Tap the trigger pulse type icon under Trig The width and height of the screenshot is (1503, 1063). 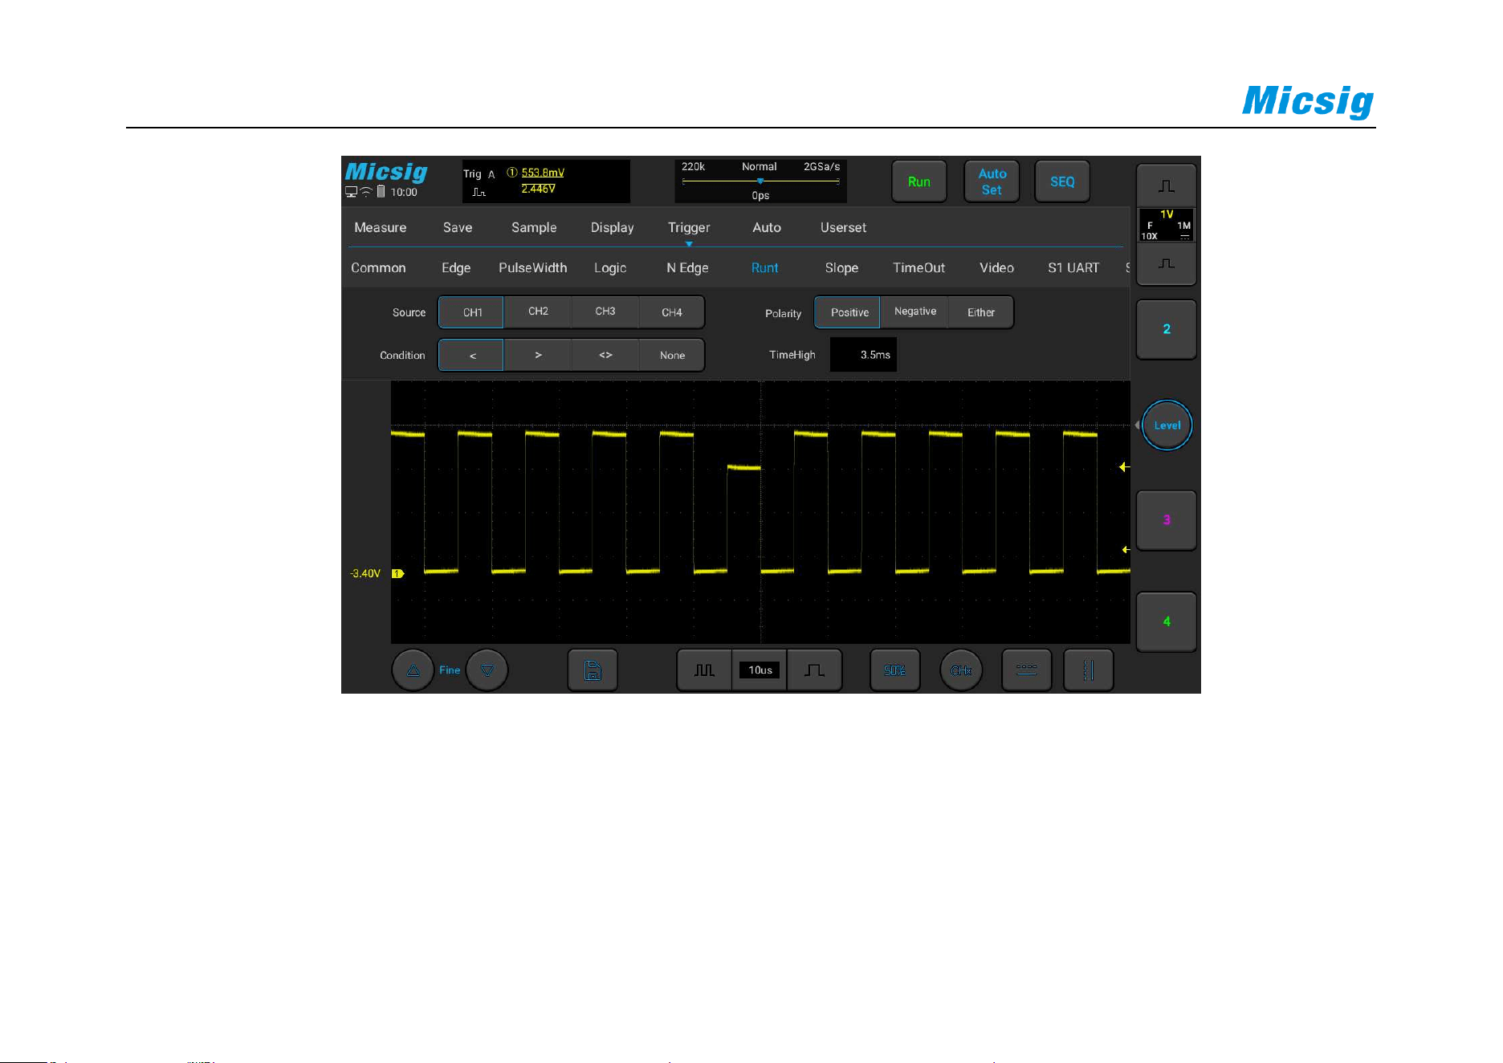(x=479, y=192)
